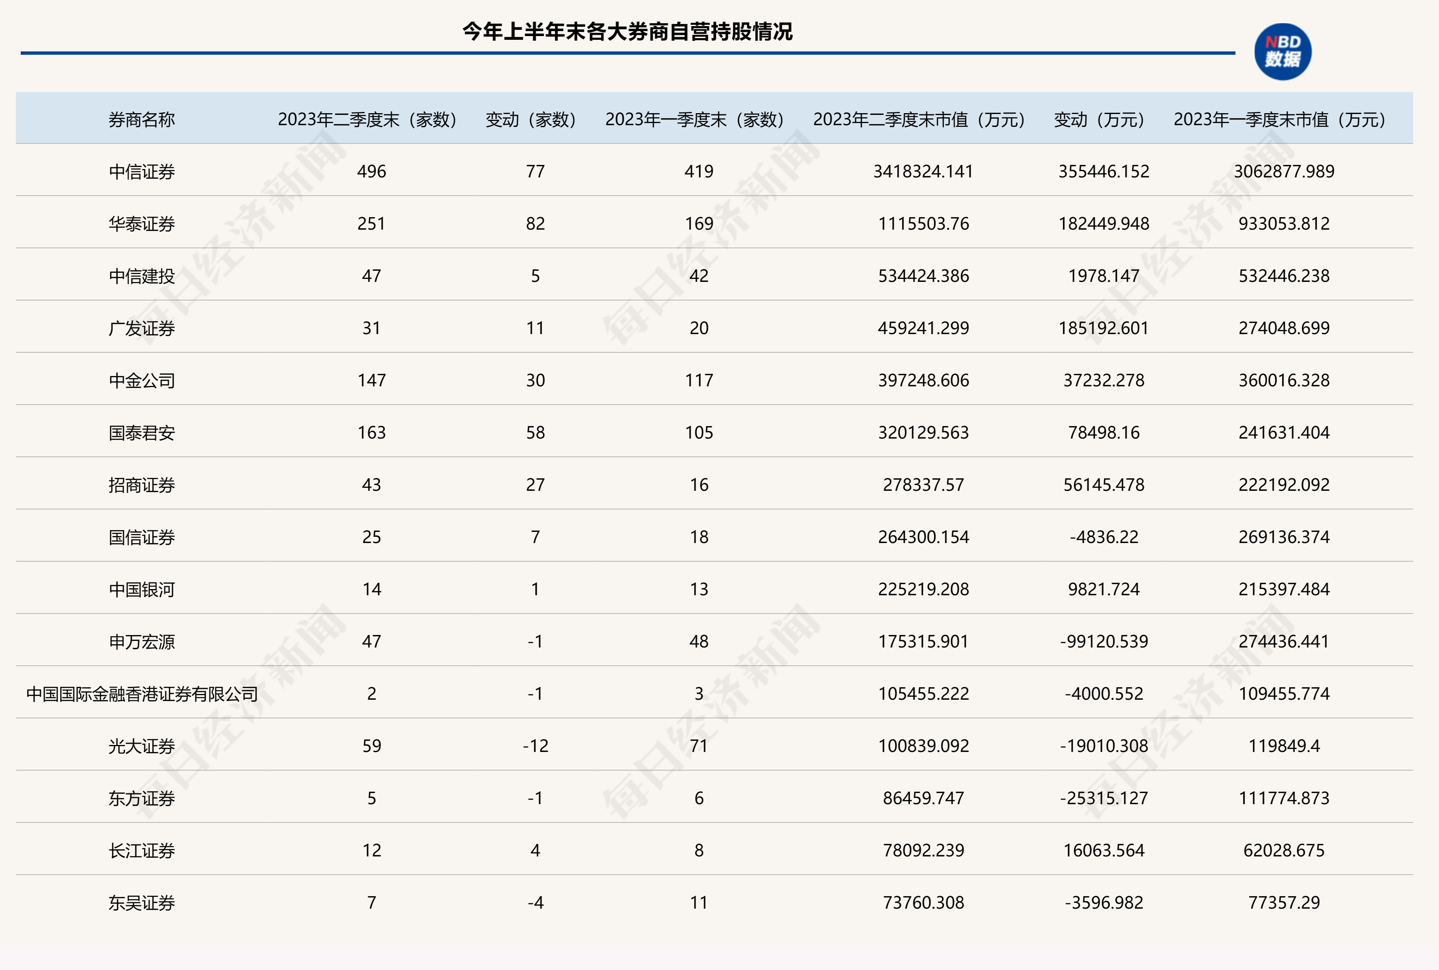
Task: Select value 269136.374
Action: click(1284, 538)
